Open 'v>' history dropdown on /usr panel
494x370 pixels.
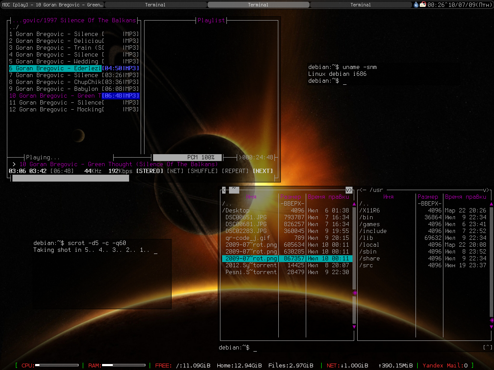[x=486, y=190]
